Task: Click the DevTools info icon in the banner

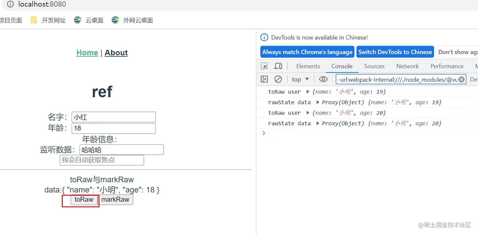Action: point(264,37)
